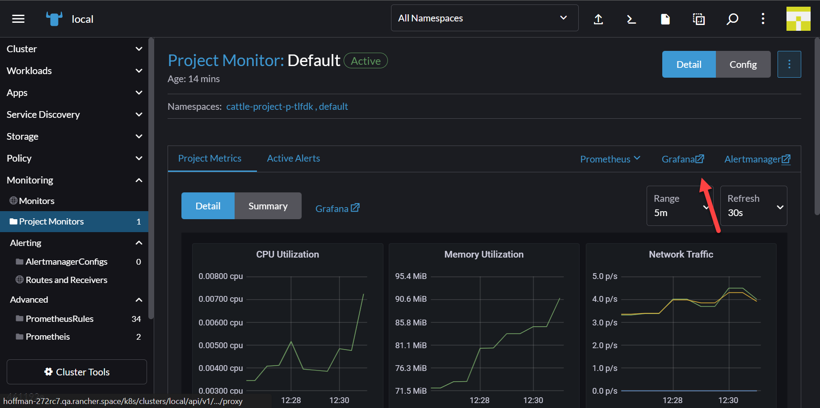Select the Config tab
The height and width of the screenshot is (408, 820).
[743, 64]
